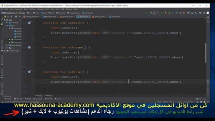
Task: Open the TODO tool window button
Action: 8,99
